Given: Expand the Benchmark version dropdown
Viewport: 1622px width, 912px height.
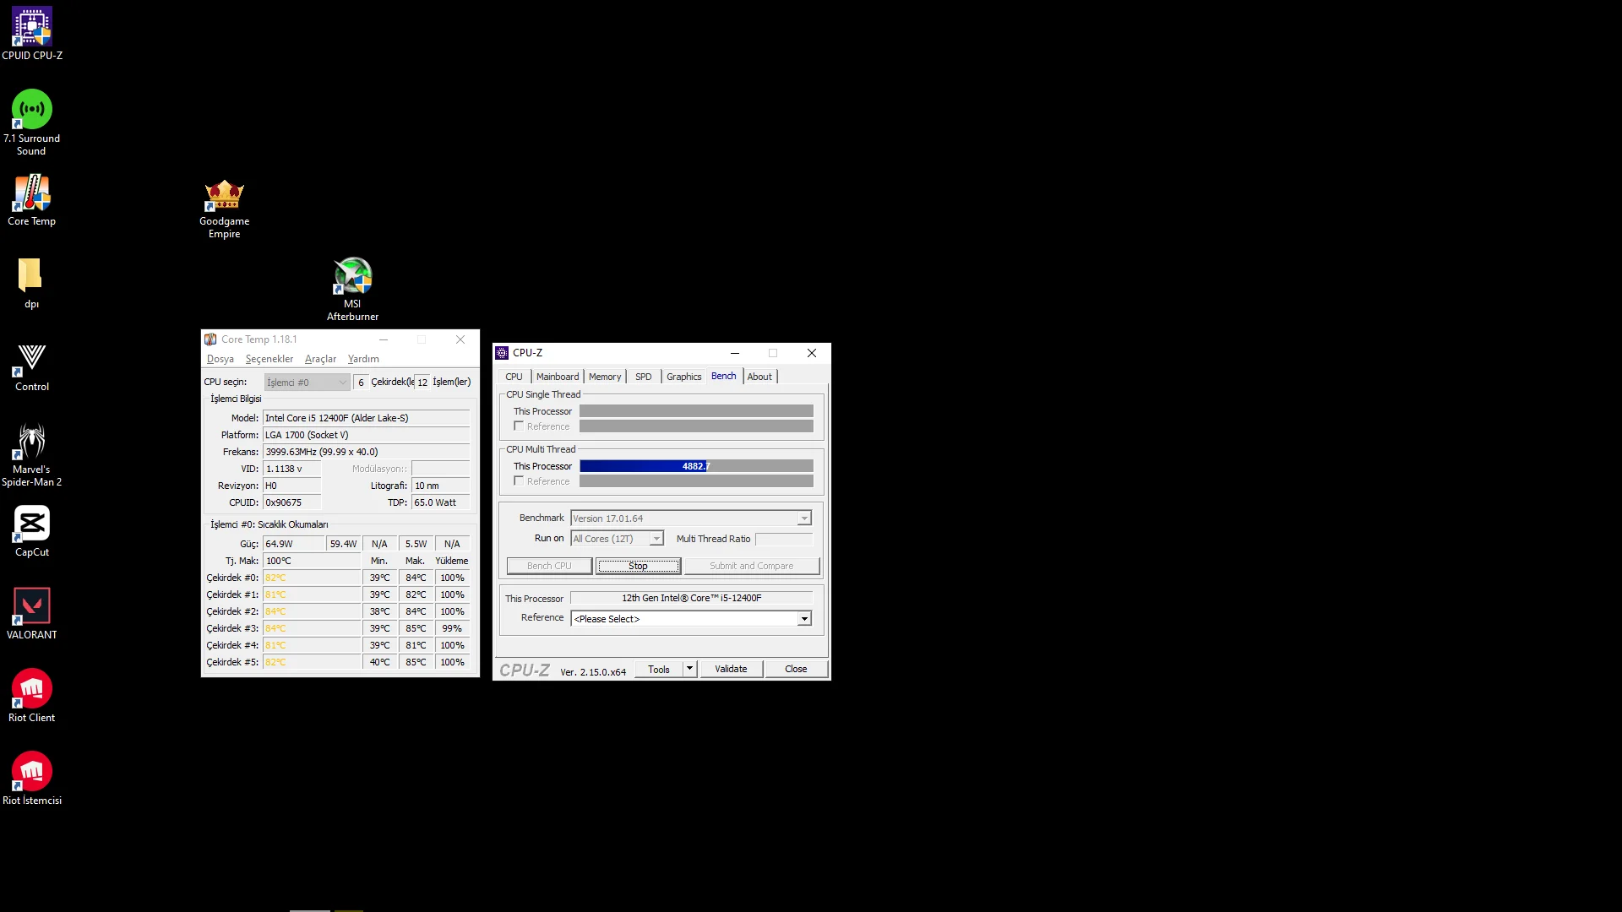Looking at the screenshot, I should [x=804, y=518].
